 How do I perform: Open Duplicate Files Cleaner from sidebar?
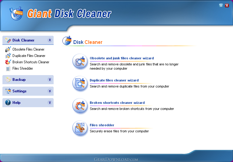29,56
